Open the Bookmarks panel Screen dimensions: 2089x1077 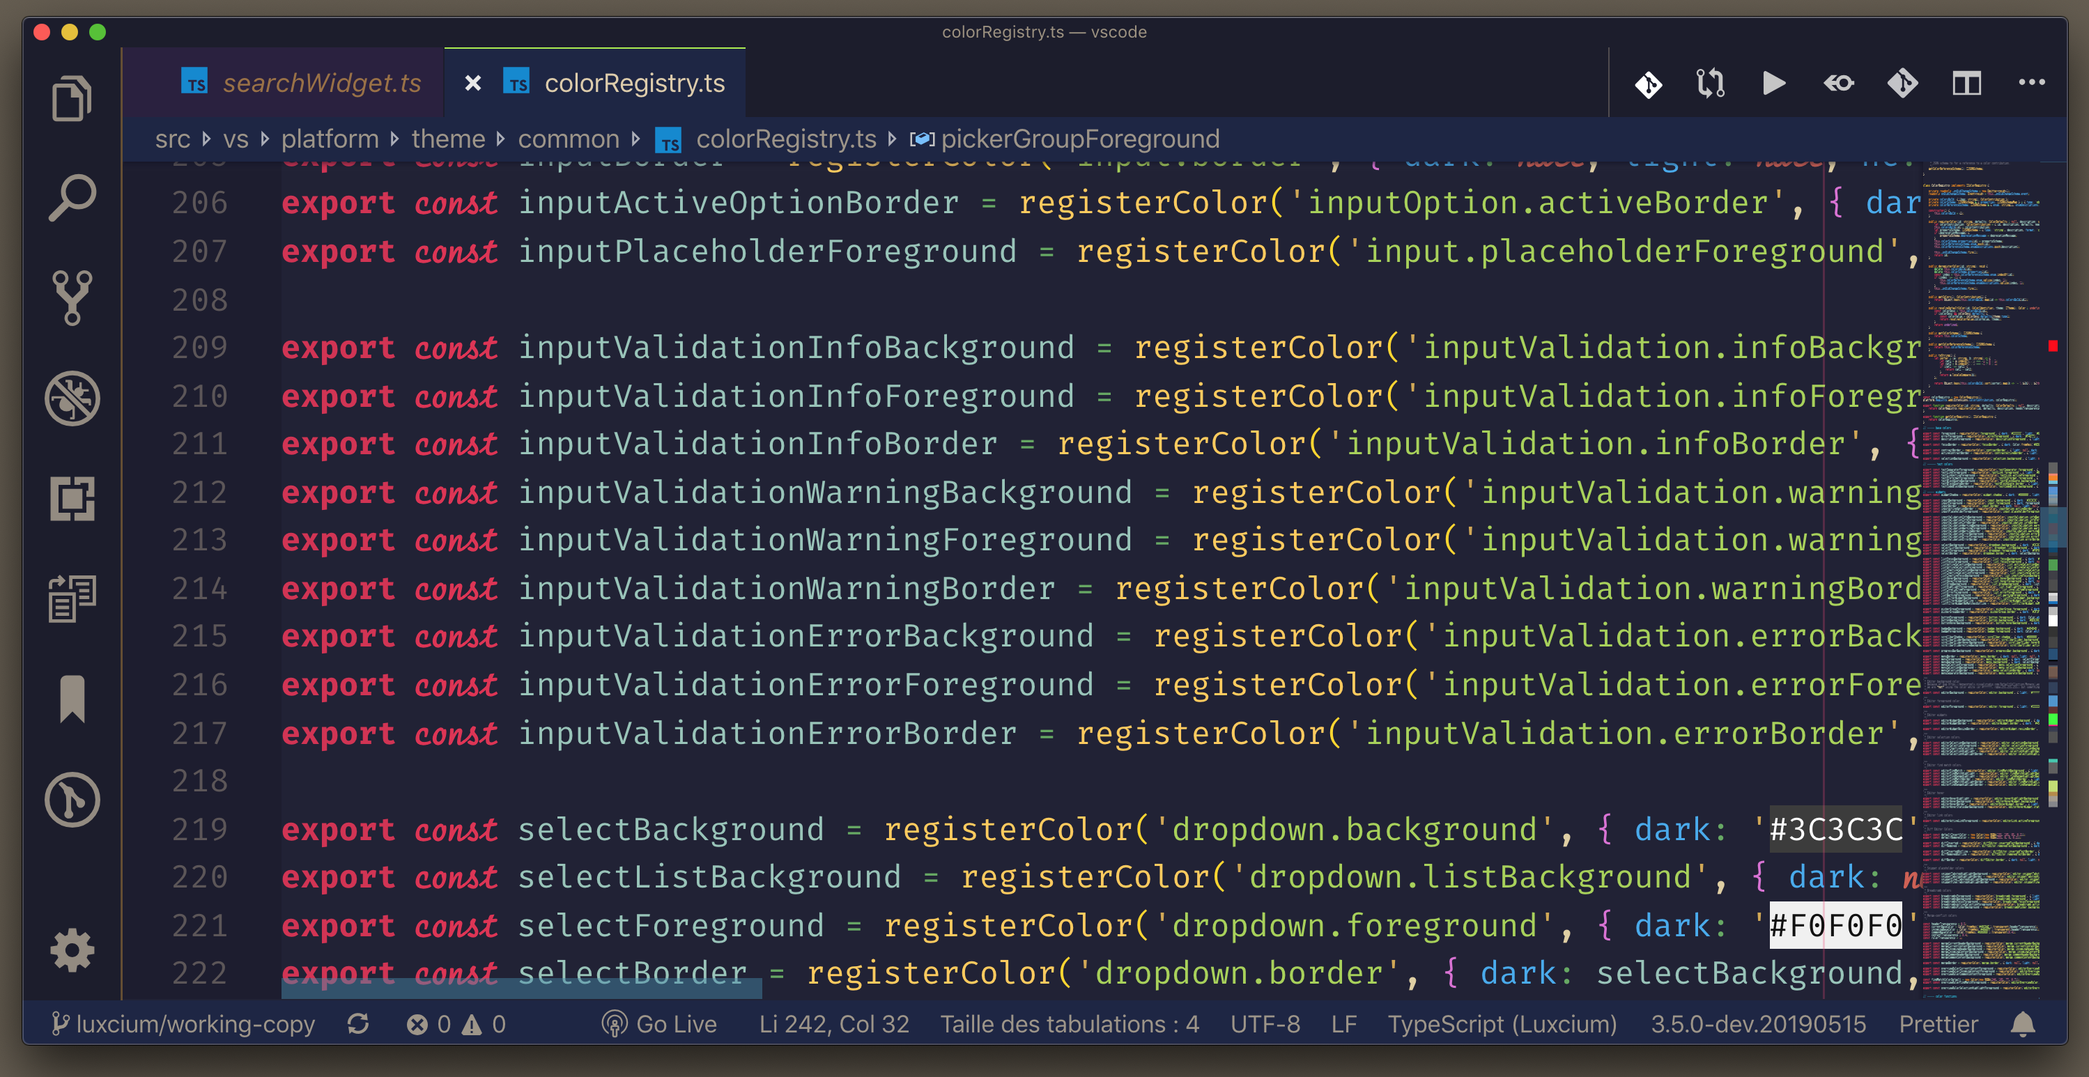[71, 697]
